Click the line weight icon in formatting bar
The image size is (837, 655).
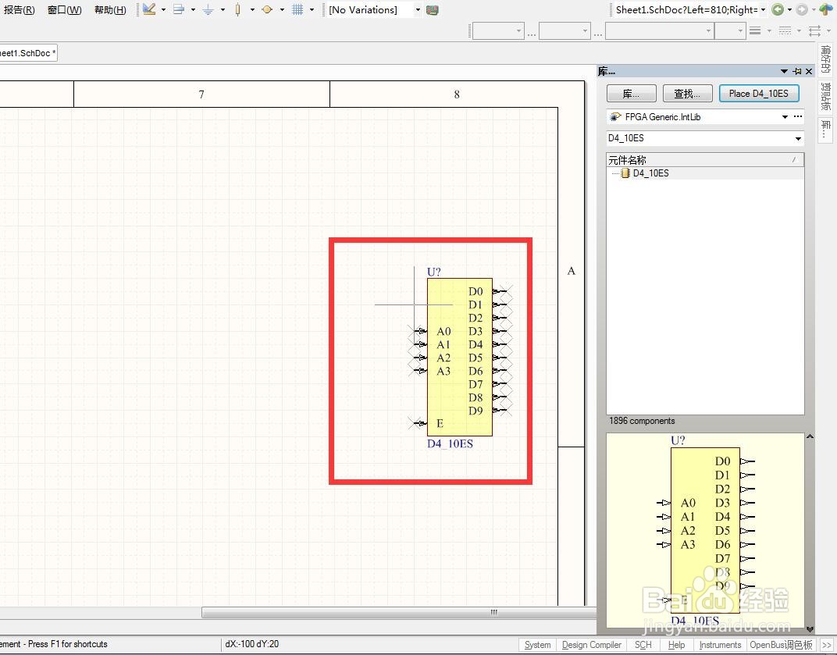click(x=755, y=31)
